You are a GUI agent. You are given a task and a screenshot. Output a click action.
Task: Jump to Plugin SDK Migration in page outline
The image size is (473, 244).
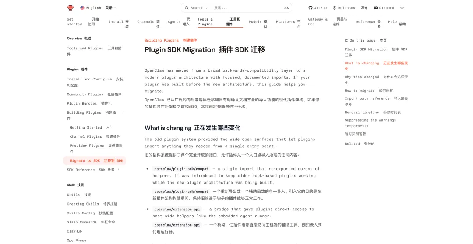pyautogui.click(x=376, y=52)
